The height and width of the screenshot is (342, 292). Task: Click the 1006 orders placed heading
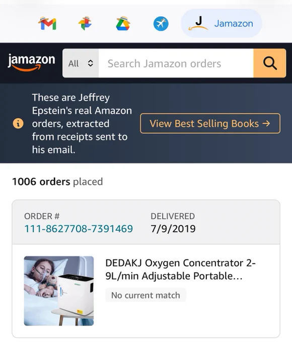click(x=57, y=182)
